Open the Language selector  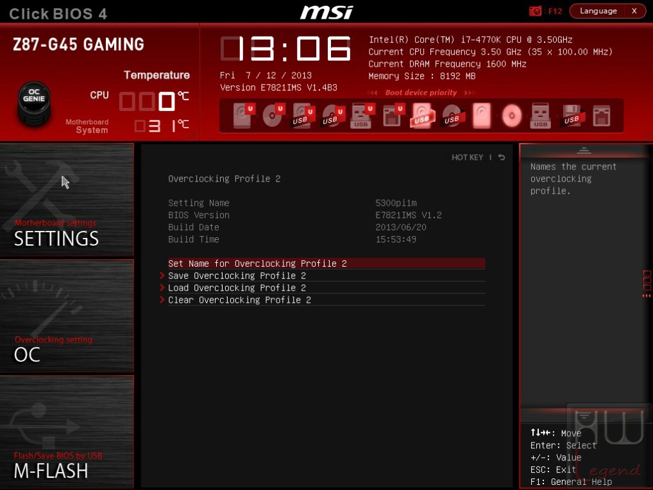click(598, 11)
